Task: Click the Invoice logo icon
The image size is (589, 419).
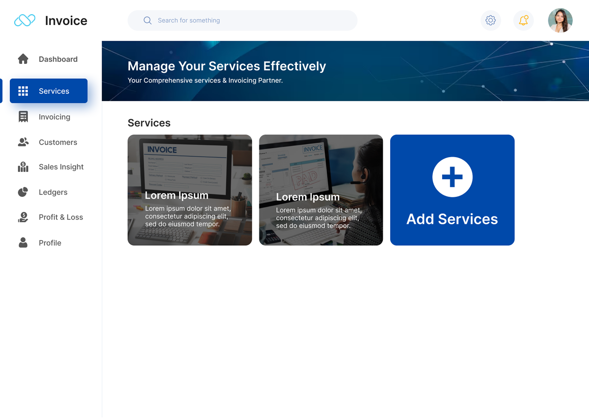Action: pyautogui.click(x=25, y=20)
